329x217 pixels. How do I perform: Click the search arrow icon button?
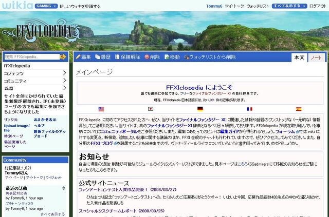tap(63, 57)
